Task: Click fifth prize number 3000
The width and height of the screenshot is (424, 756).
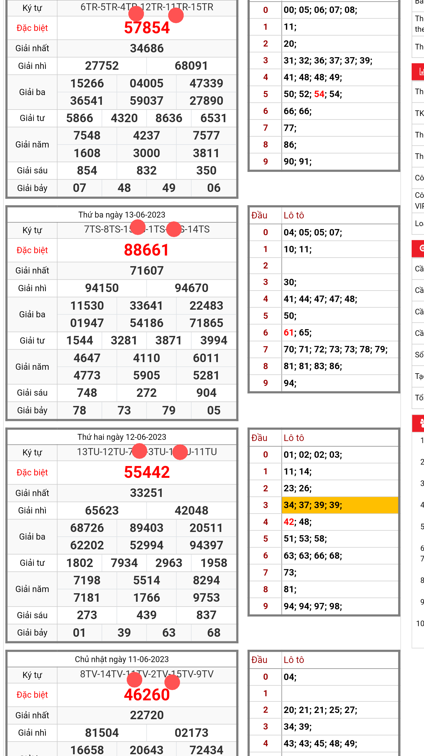Action: pyautogui.click(x=147, y=153)
